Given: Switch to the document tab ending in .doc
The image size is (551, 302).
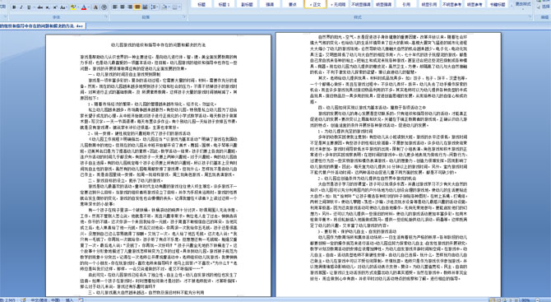Looking at the screenshot, I should pyautogui.click(x=43, y=26).
